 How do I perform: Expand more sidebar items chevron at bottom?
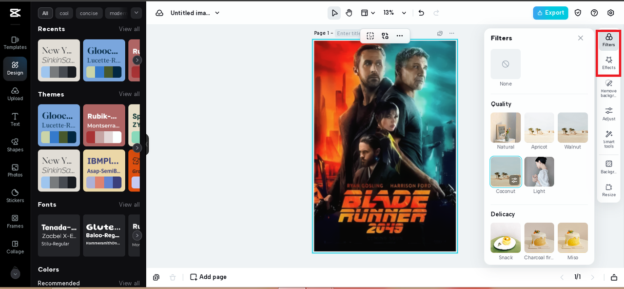pyautogui.click(x=15, y=274)
